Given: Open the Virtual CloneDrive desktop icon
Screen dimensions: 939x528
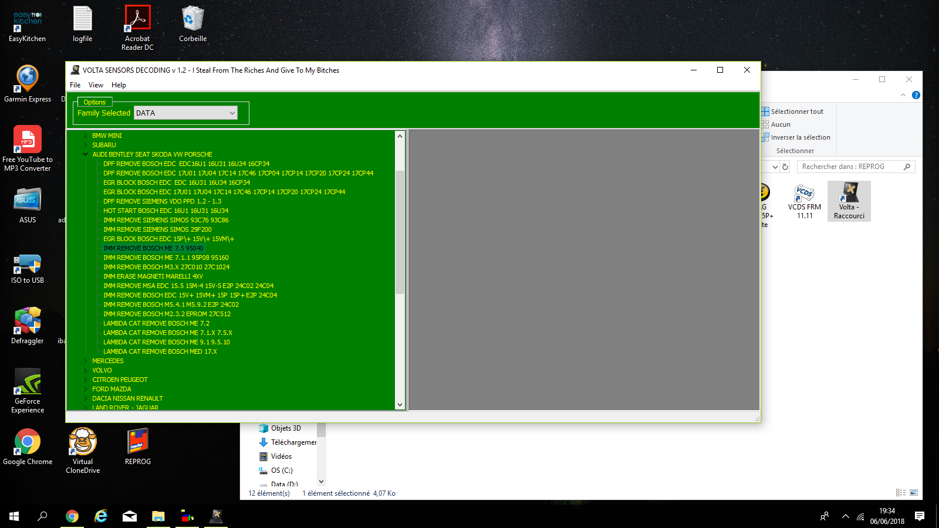Looking at the screenshot, I should click(x=83, y=442).
